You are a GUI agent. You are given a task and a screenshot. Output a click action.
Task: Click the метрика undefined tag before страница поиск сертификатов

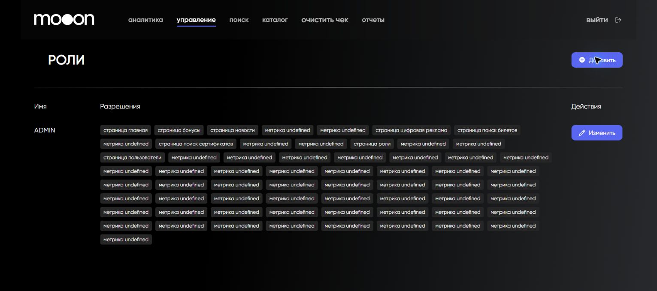coord(126,144)
